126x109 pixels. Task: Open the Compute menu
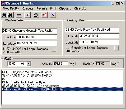click(x=28, y=8)
